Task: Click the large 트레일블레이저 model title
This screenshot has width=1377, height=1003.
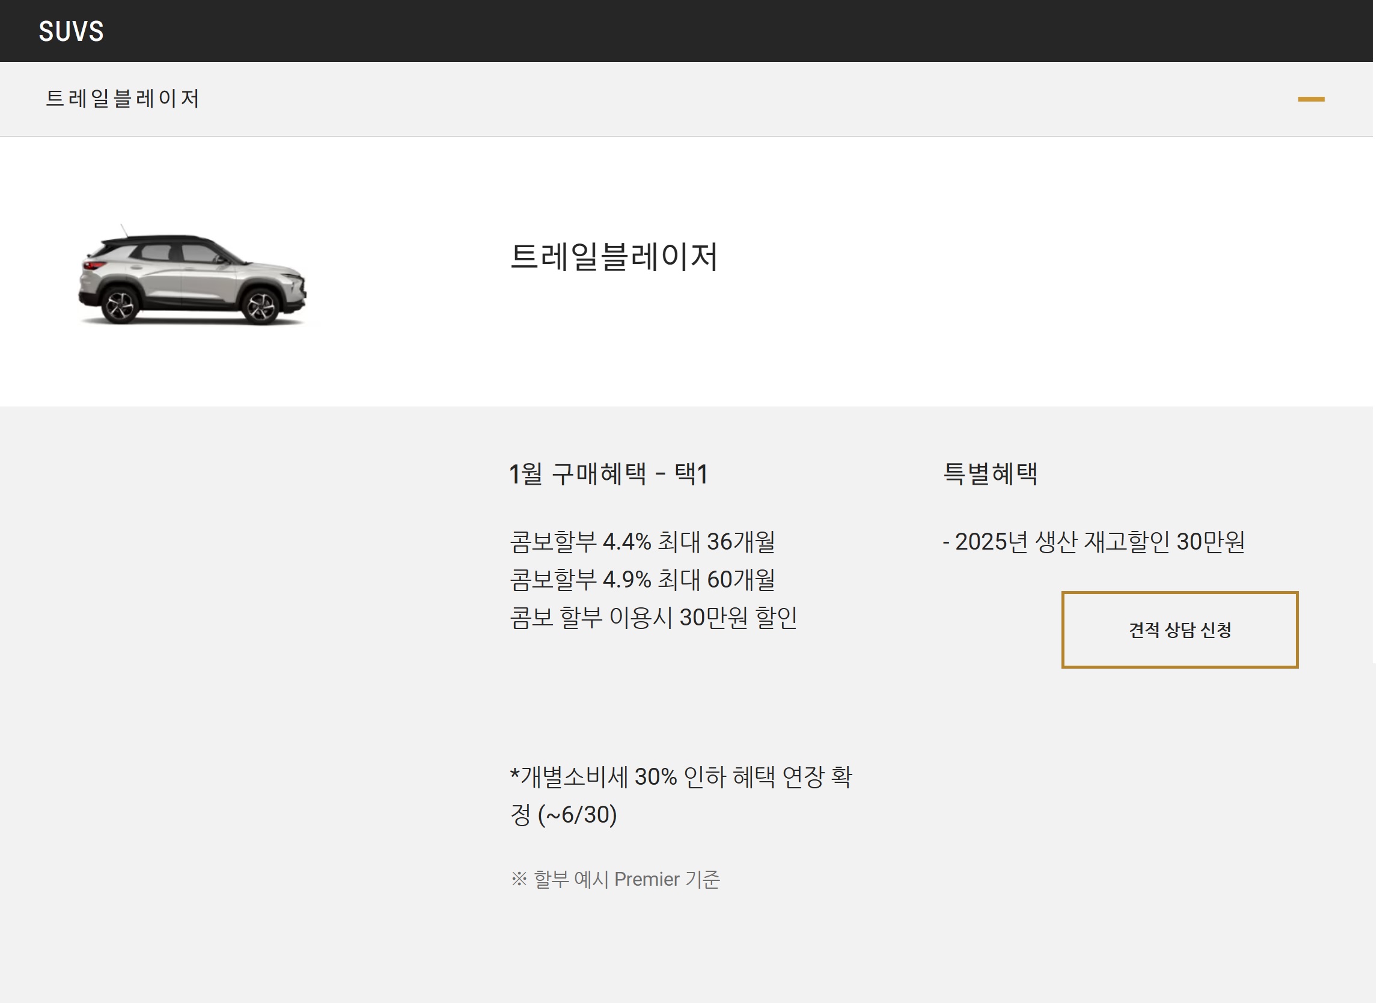Action: point(613,256)
